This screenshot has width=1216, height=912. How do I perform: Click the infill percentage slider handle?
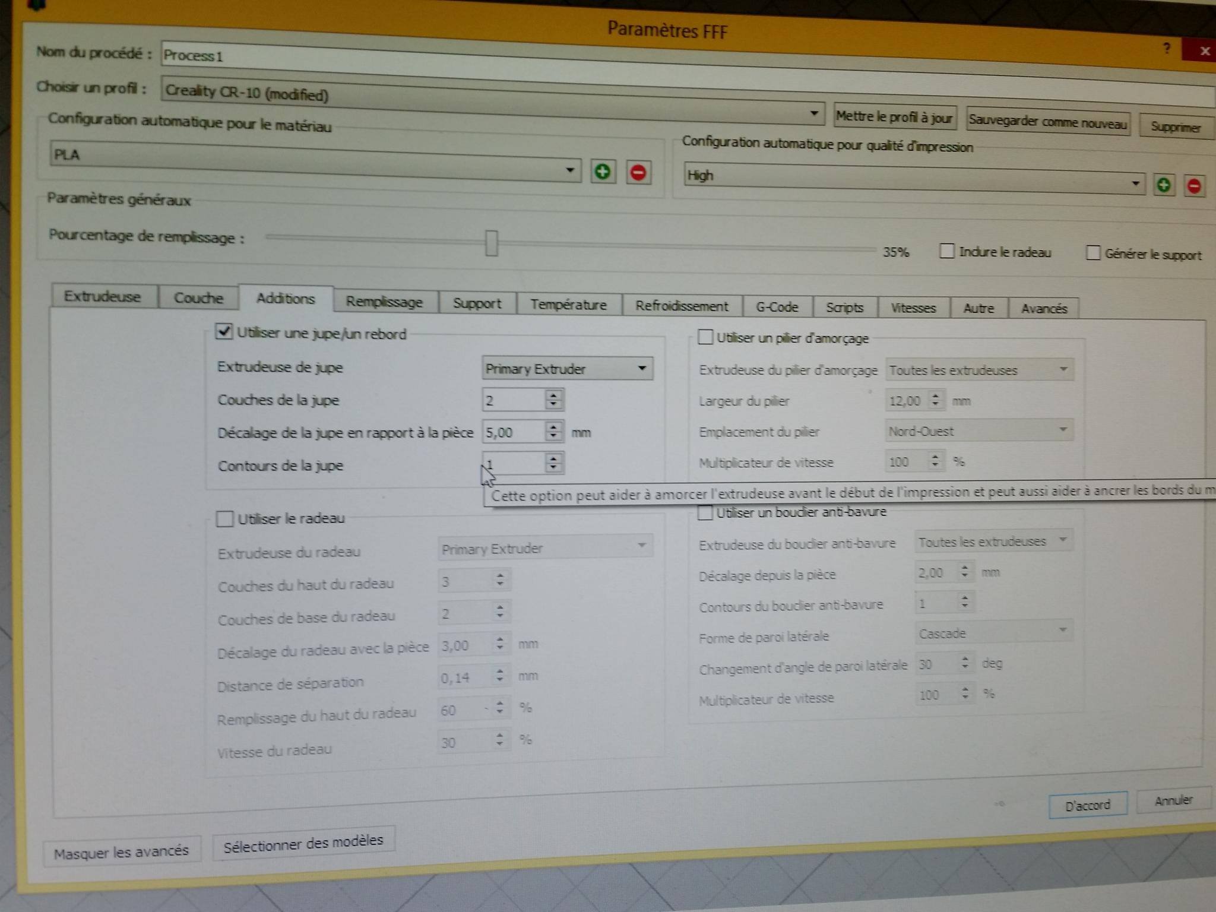click(x=491, y=242)
